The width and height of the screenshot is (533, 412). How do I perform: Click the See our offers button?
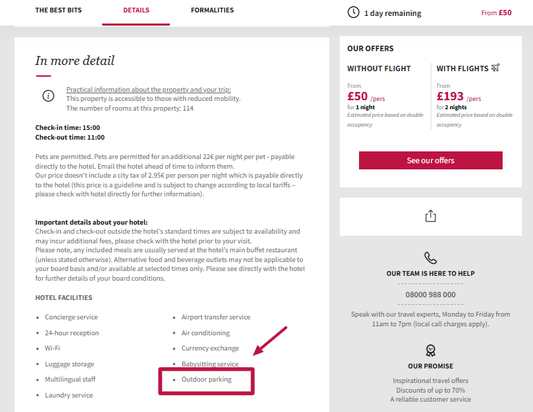click(x=430, y=160)
